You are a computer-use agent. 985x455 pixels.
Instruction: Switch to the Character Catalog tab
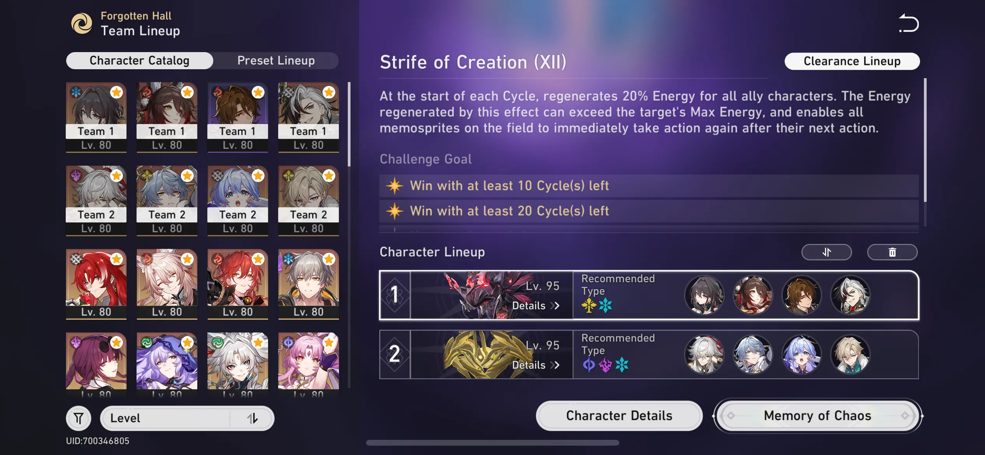pyautogui.click(x=140, y=61)
